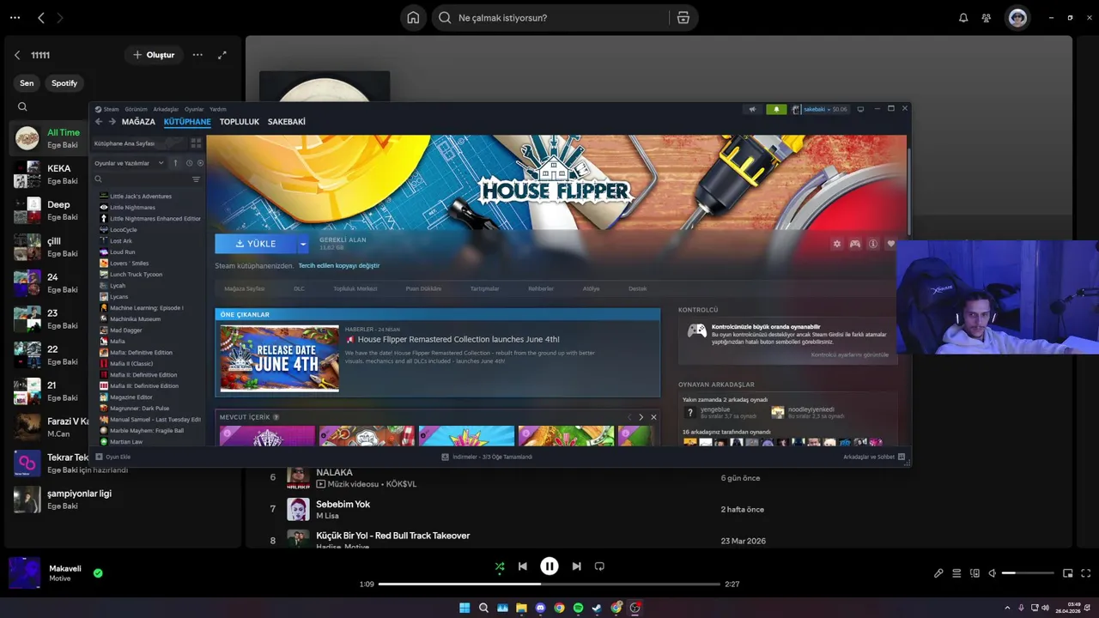
Task: Open Spotify notifications bell
Action: pyautogui.click(x=963, y=18)
